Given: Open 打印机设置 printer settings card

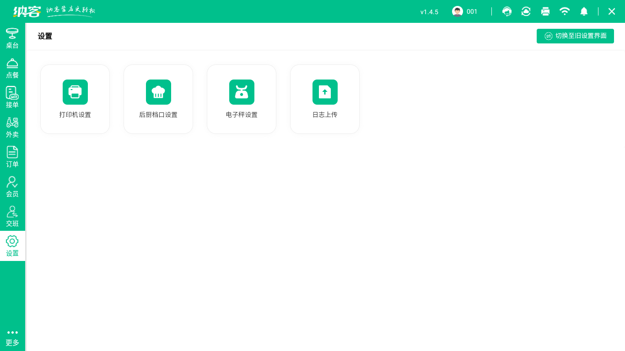Looking at the screenshot, I should [x=75, y=99].
